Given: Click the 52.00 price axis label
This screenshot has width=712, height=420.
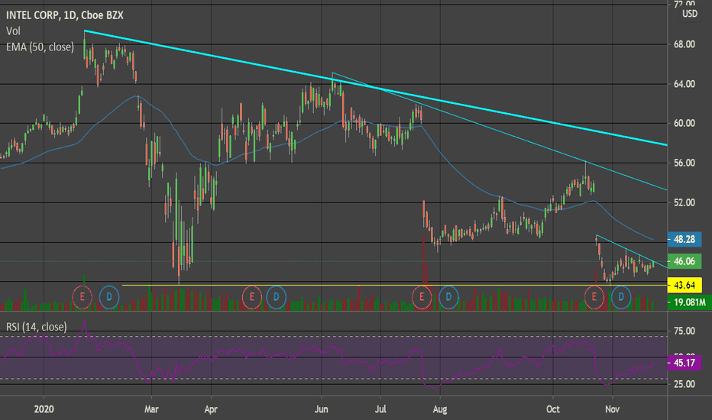Looking at the screenshot, I should pyautogui.click(x=684, y=202).
